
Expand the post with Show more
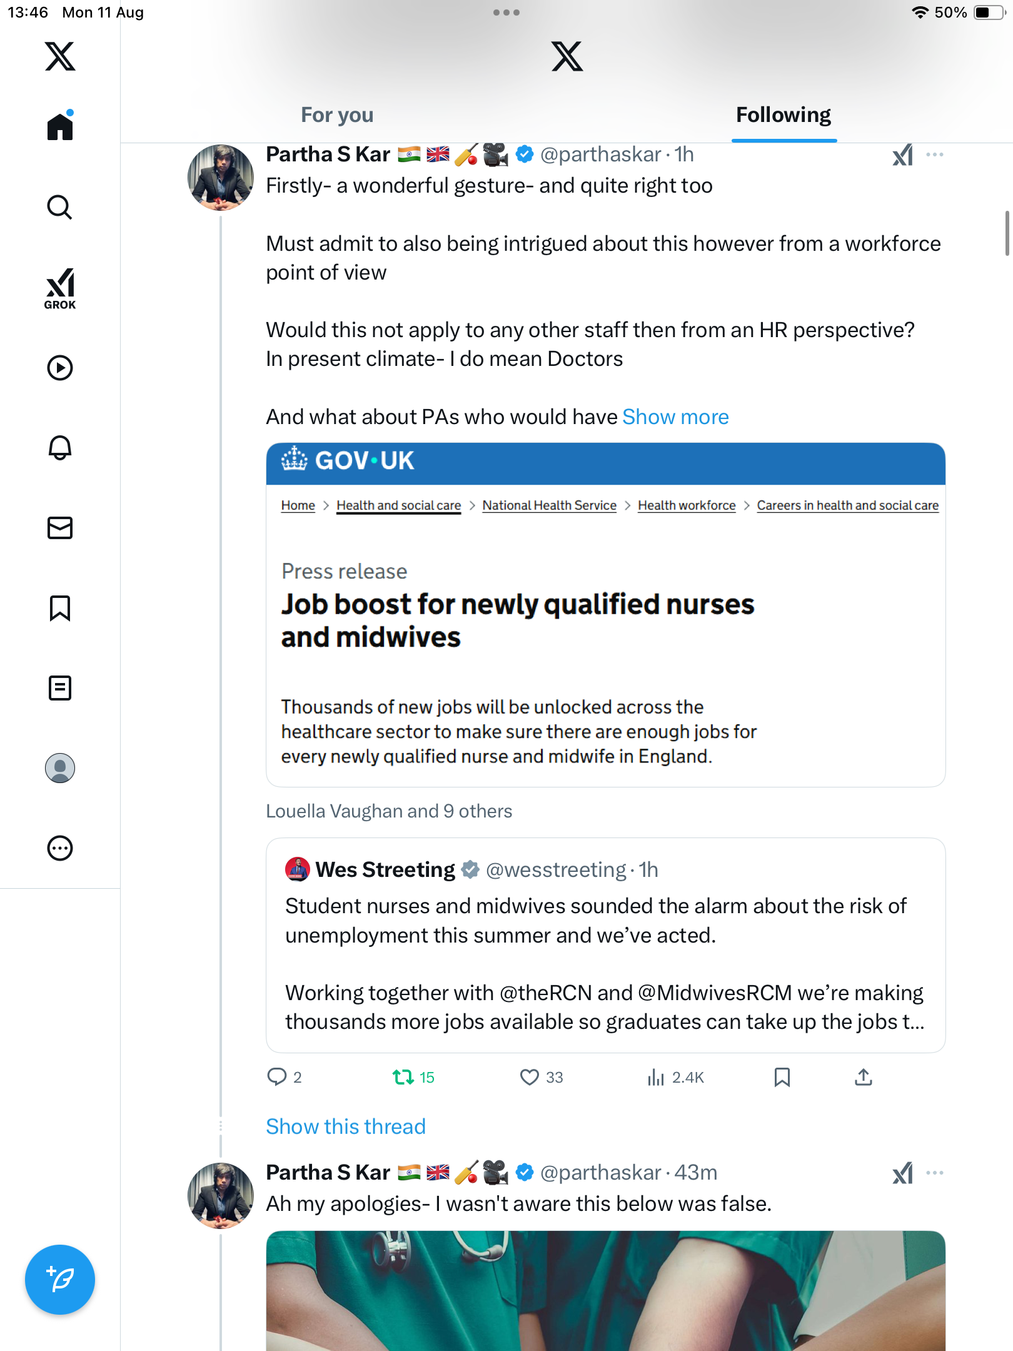tap(675, 417)
